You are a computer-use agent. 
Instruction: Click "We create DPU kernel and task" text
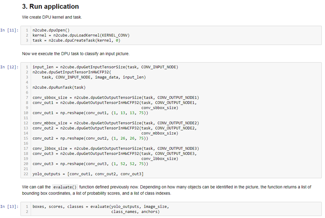click(52, 17)
